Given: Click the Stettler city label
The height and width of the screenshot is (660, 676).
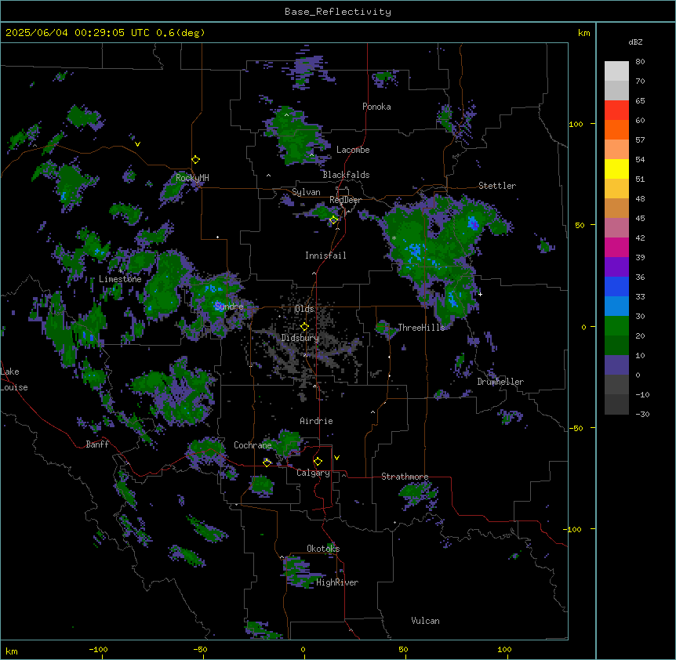Looking at the screenshot, I should point(497,186).
